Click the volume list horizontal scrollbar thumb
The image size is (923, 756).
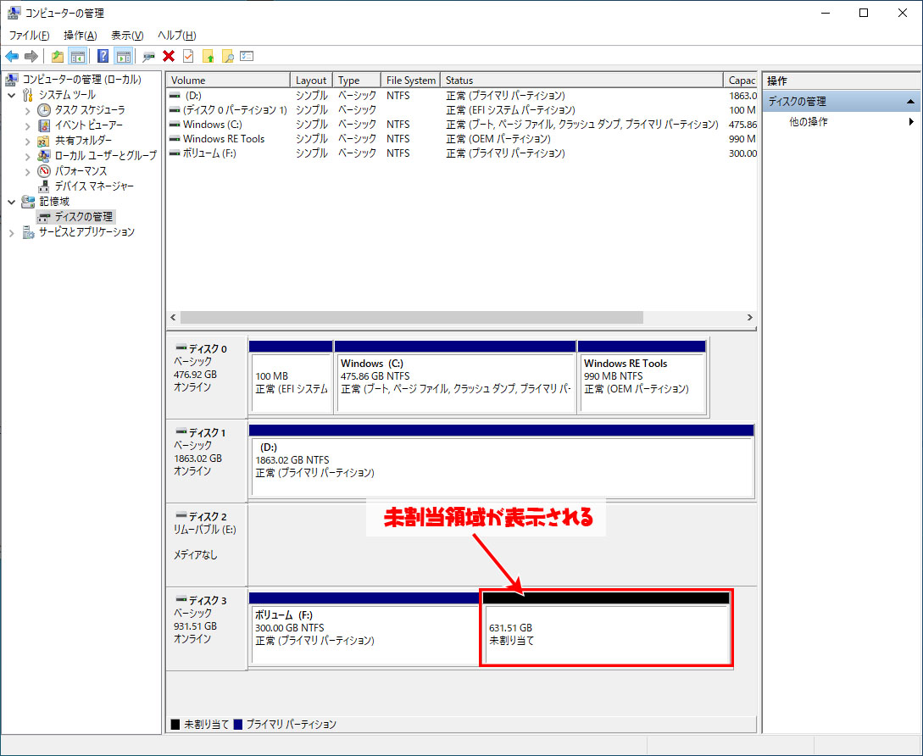click(411, 317)
